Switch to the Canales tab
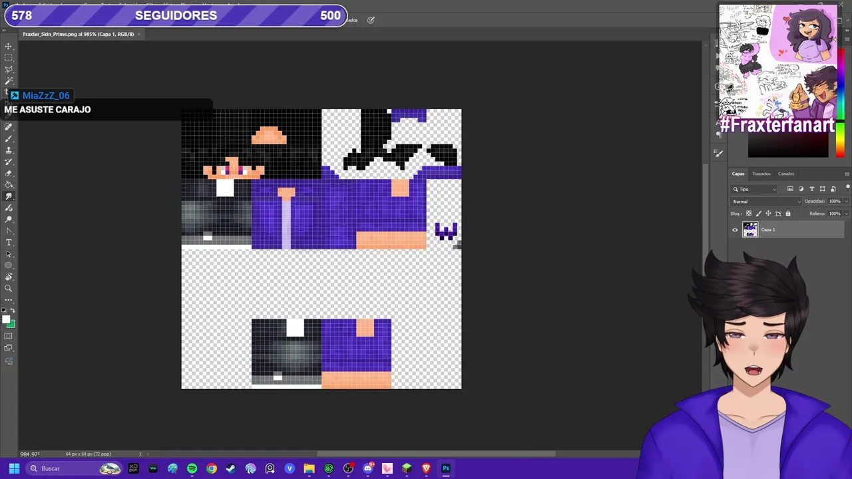 click(786, 174)
